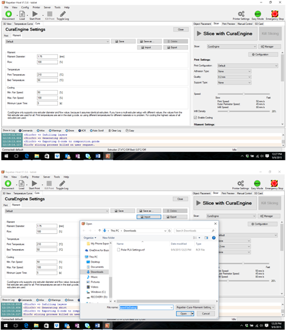The image size is (286, 331).
Task: Open Printer Settings gears icon in upper window
Action: pyautogui.click(x=241, y=14)
